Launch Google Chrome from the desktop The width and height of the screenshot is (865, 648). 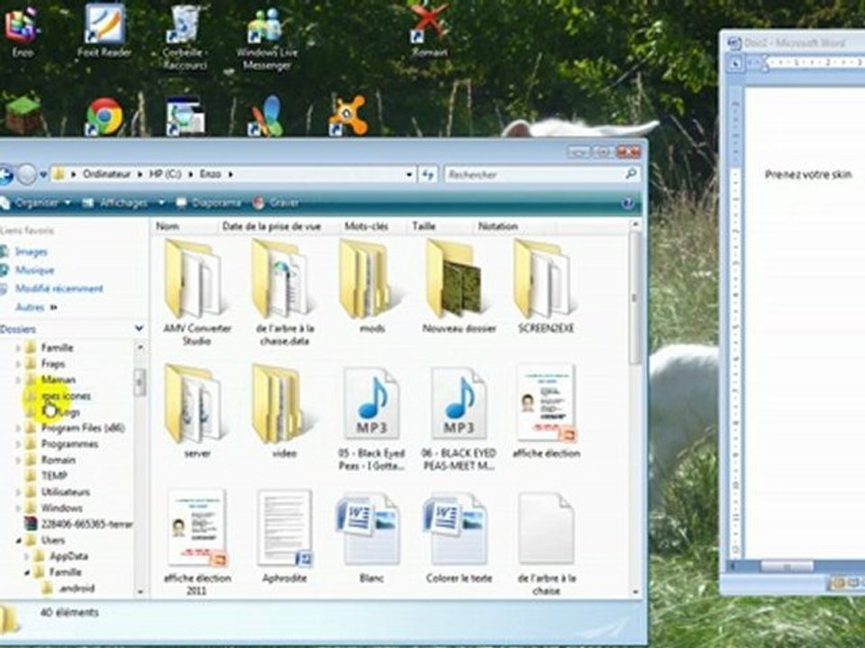click(x=105, y=116)
